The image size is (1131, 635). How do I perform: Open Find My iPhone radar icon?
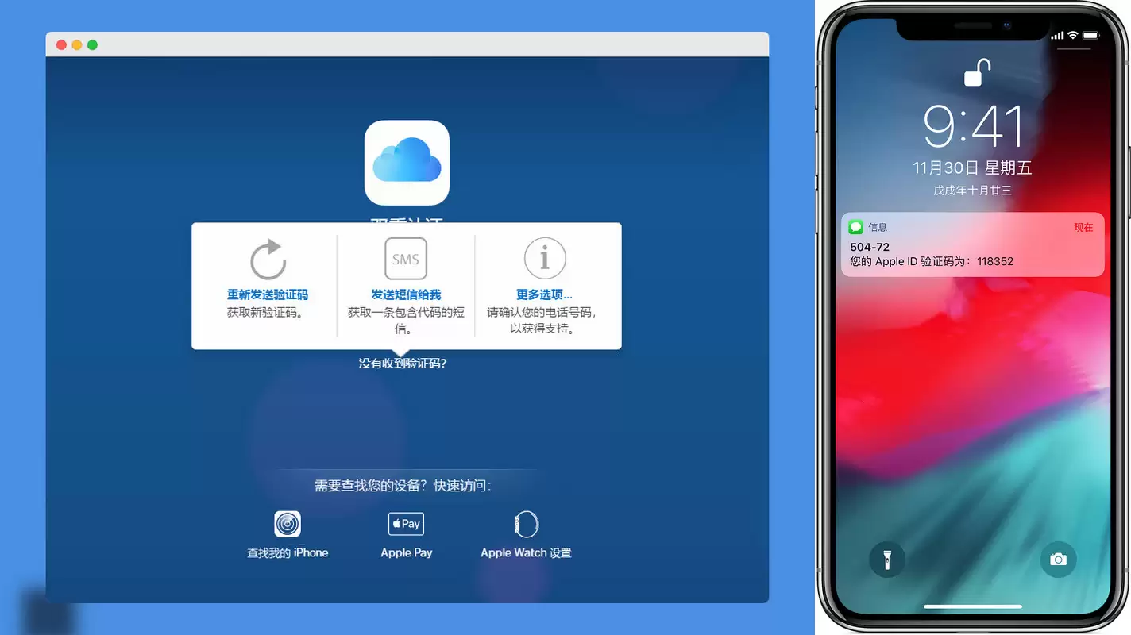pyautogui.click(x=288, y=524)
